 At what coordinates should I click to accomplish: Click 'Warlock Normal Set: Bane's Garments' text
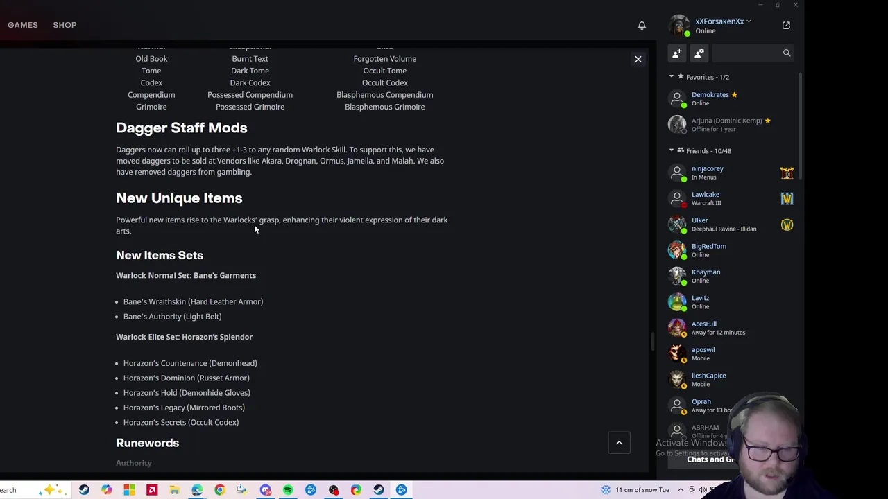click(x=186, y=275)
